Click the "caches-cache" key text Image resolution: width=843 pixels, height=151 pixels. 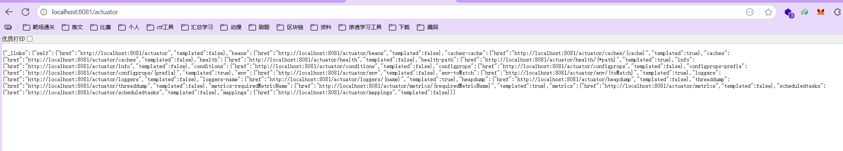pyautogui.click(x=465, y=53)
